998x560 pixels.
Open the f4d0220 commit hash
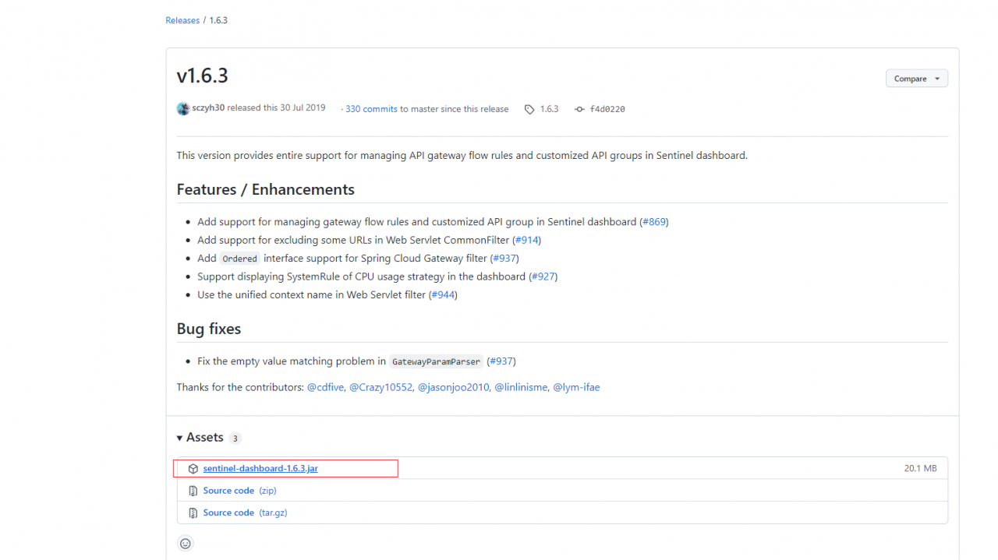pos(607,109)
